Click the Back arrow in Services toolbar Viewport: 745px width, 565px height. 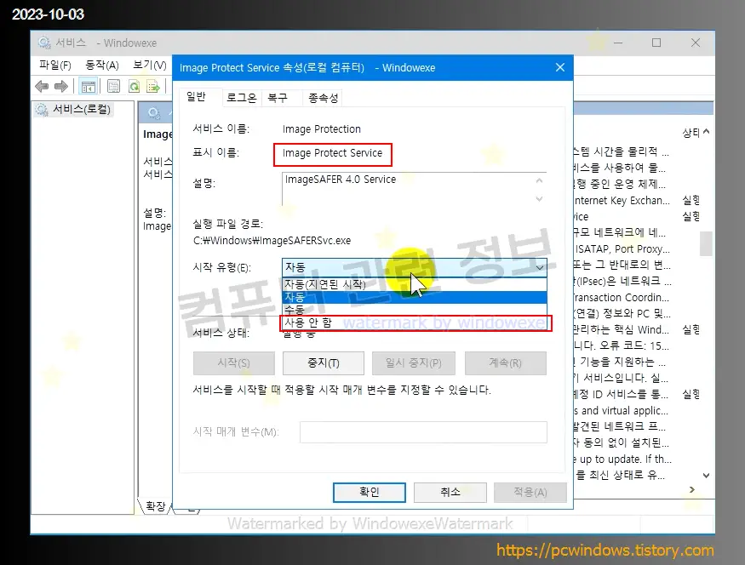coord(42,87)
